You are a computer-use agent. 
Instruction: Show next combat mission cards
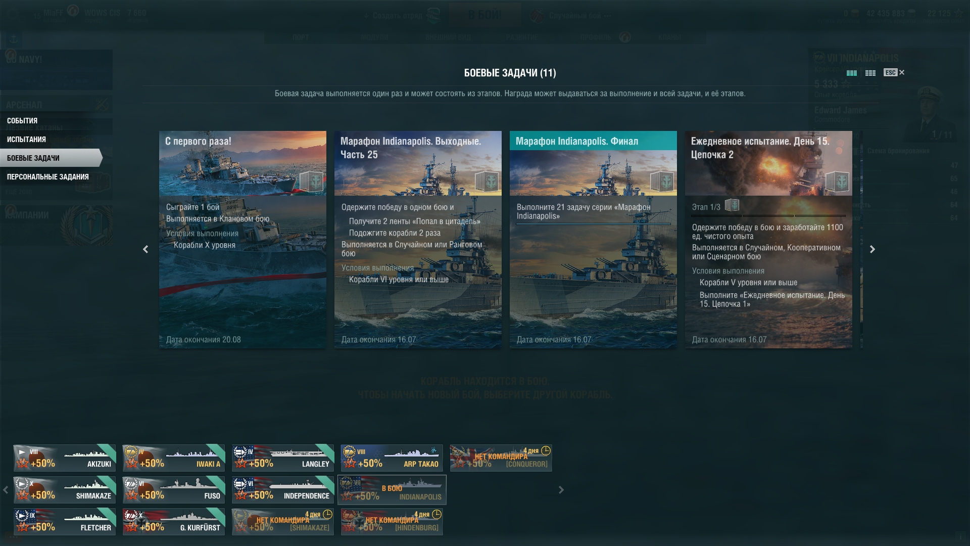point(872,249)
